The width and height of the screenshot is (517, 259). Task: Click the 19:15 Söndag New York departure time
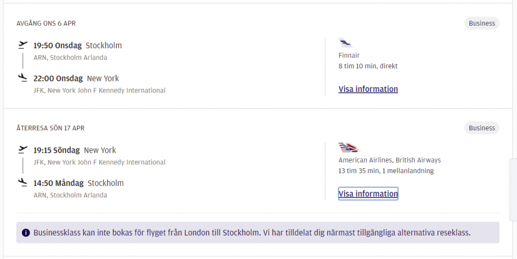(75, 150)
